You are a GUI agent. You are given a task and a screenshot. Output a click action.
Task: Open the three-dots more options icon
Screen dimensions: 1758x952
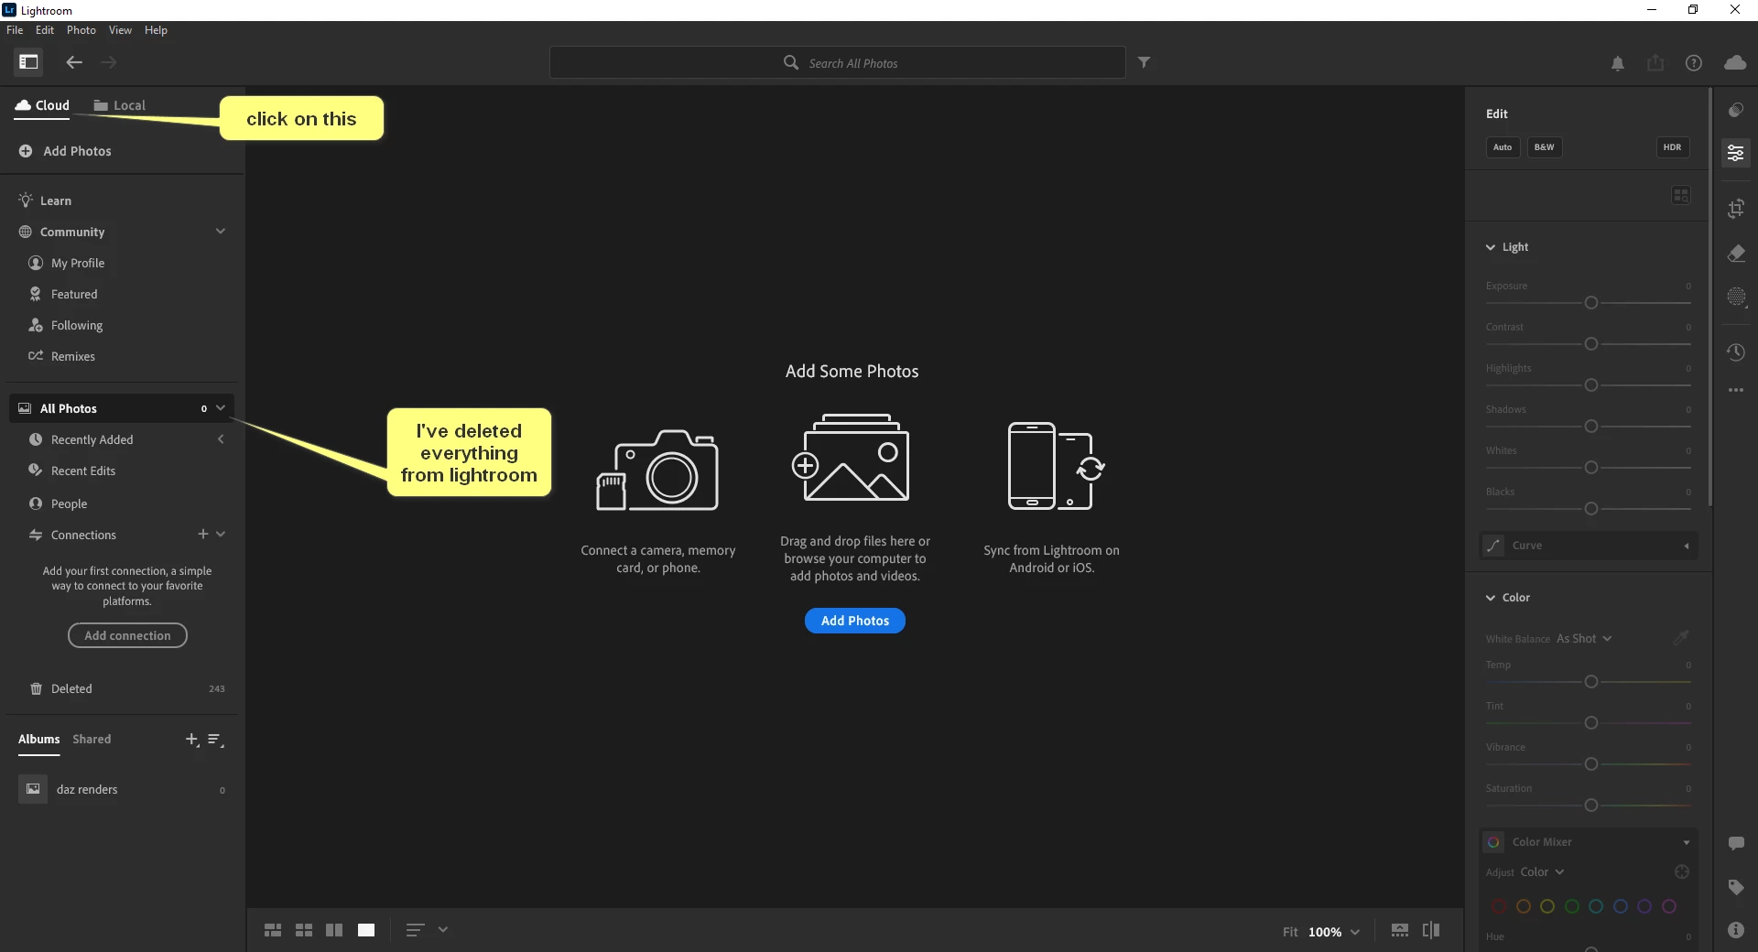coord(1736,390)
